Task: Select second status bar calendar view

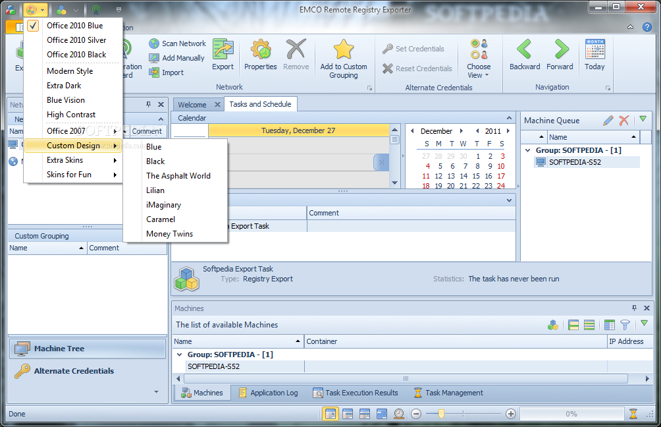Action: 348,414
